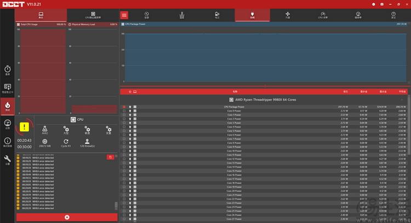Show the Voltage sensors tab

pos(217,15)
